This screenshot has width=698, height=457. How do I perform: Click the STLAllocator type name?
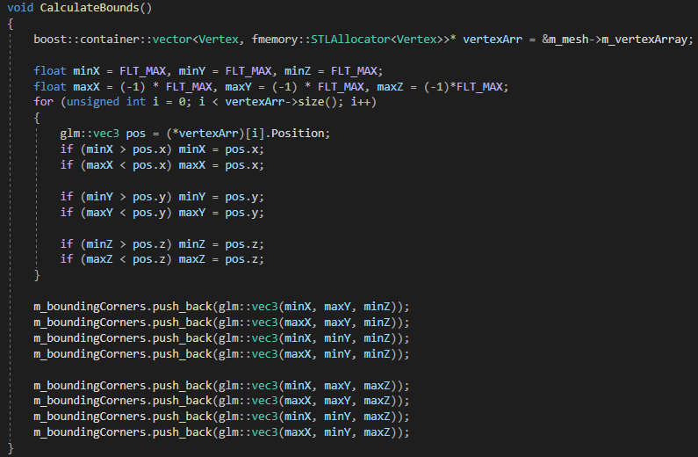click(x=350, y=40)
